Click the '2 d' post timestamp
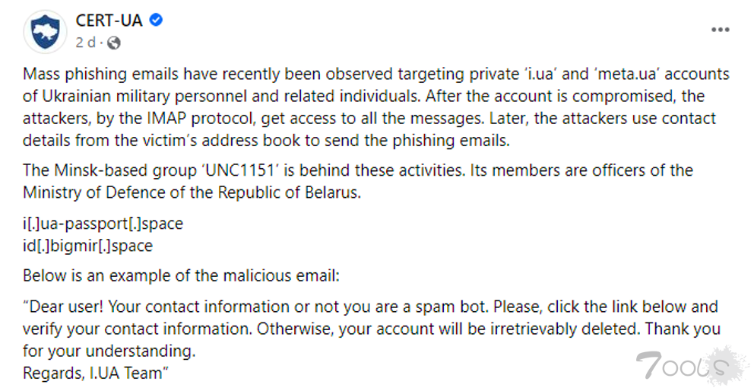 tap(85, 43)
